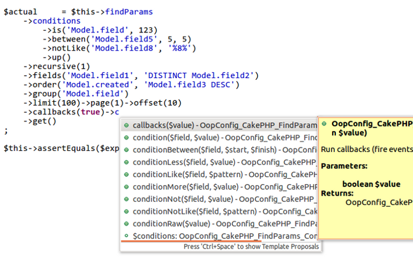The width and height of the screenshot is (413, 258).
Task: Click the ->up() call
Action: click(x=57, y=57)
